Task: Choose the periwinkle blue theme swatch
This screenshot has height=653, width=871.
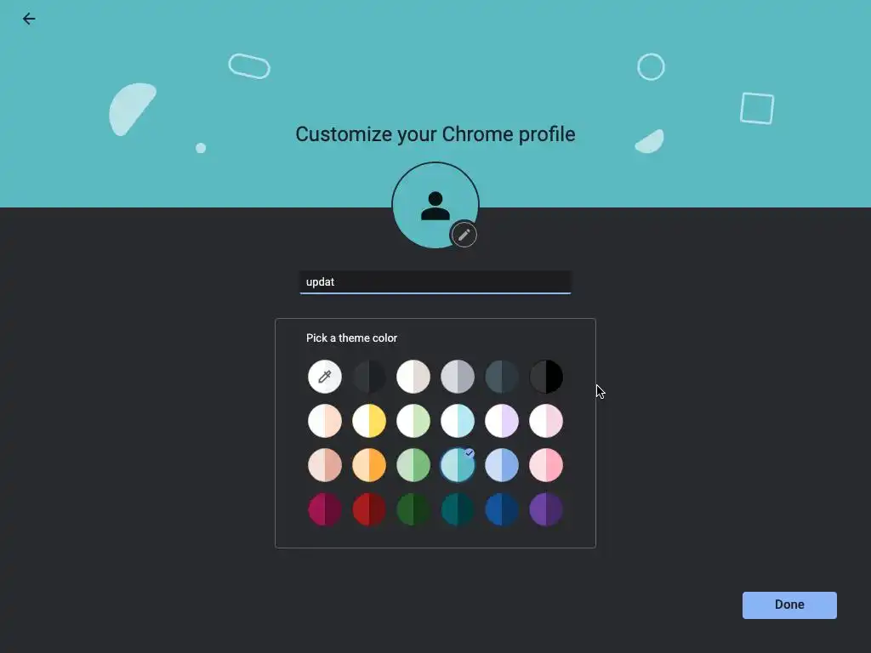Action: tap(502, 465)
